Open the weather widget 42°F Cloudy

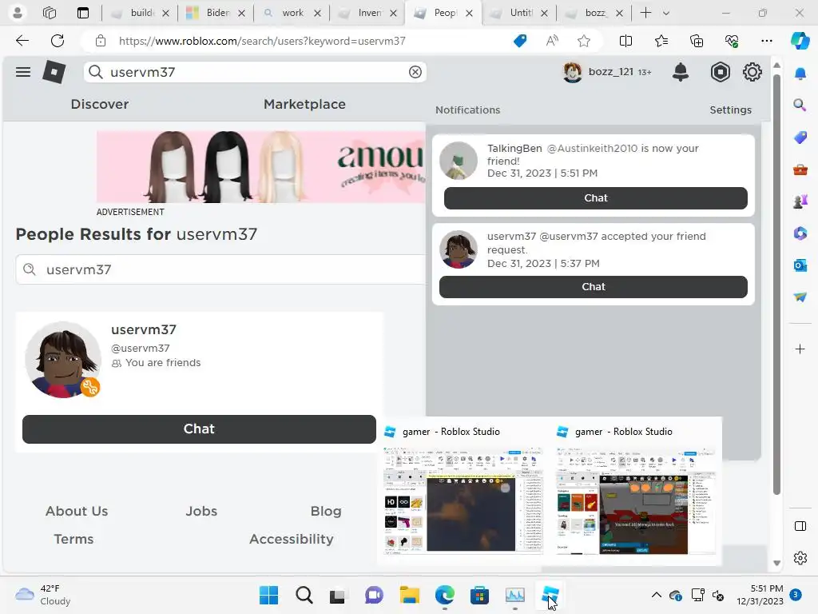click(x=43, y=595)
